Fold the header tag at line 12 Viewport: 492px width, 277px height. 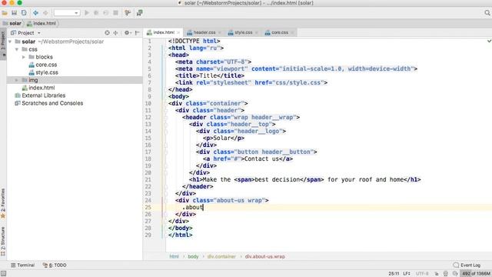(165, 118)
